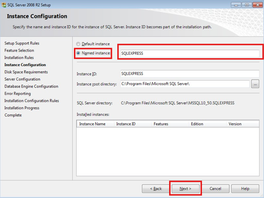Click Back to return to previous step
The width and height of the screenshot is (264, 198).
point(156,188)
